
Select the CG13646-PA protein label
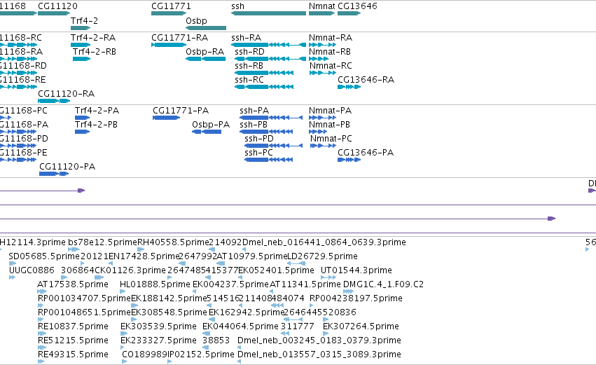(x=366, y=153)
